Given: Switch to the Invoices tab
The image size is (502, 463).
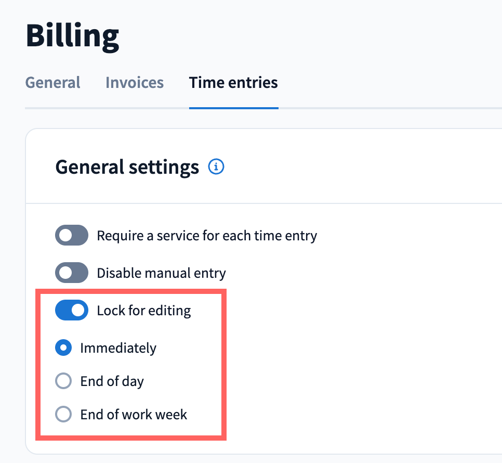Looking at the screenshot, I should pyautogui.click(x=135, y=83).
